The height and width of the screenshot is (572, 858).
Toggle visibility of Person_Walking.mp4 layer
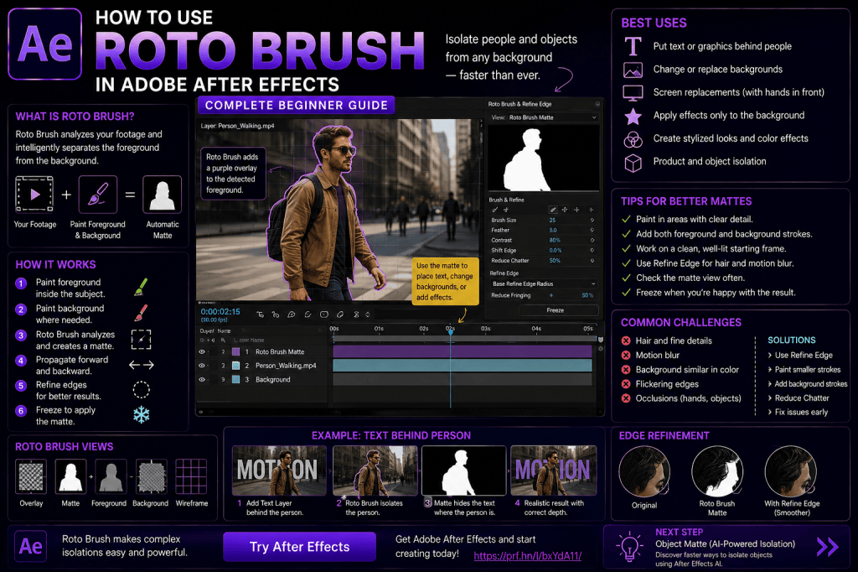202,366
